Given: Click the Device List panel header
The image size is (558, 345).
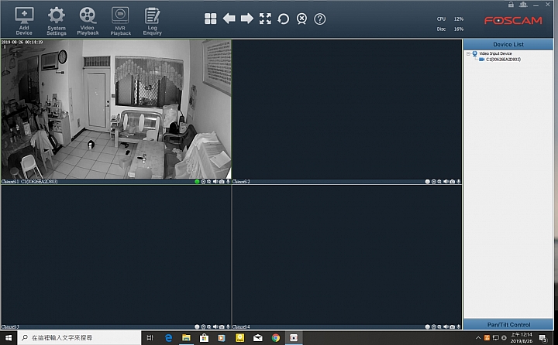Looking at the screenshot, I should click(x=508, y=44).
